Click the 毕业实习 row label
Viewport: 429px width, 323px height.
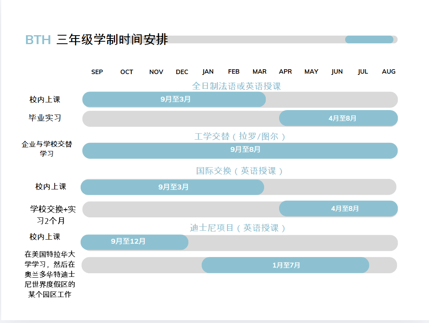coord(45,118)
